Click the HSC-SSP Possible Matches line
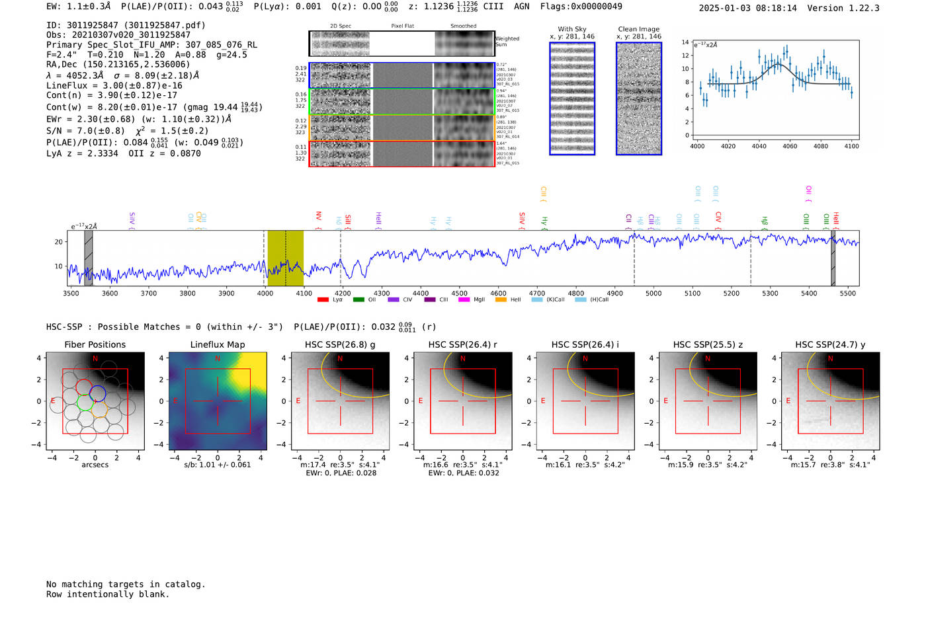This screenshot has width=926, height=630. point(165,327)
